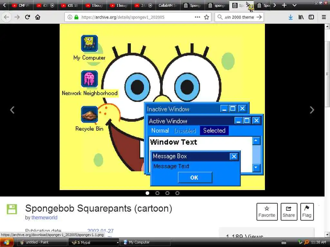Switch to the lowercase 'sponge' archive tab
Screen dimensions: 330x247
pos(217,5)
